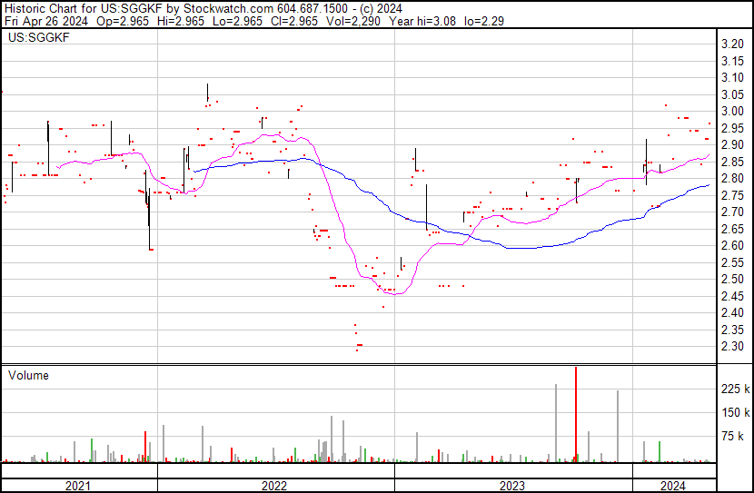
Task: Click the 2.50 price axis label
Action: [x=732, y=279]
